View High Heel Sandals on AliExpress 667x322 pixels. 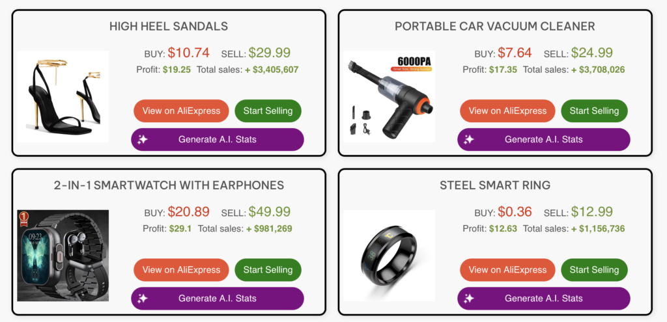(x=181, y=111)
